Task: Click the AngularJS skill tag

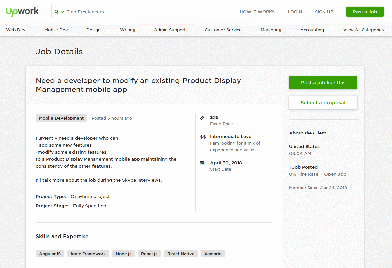Action: point(50,254)
